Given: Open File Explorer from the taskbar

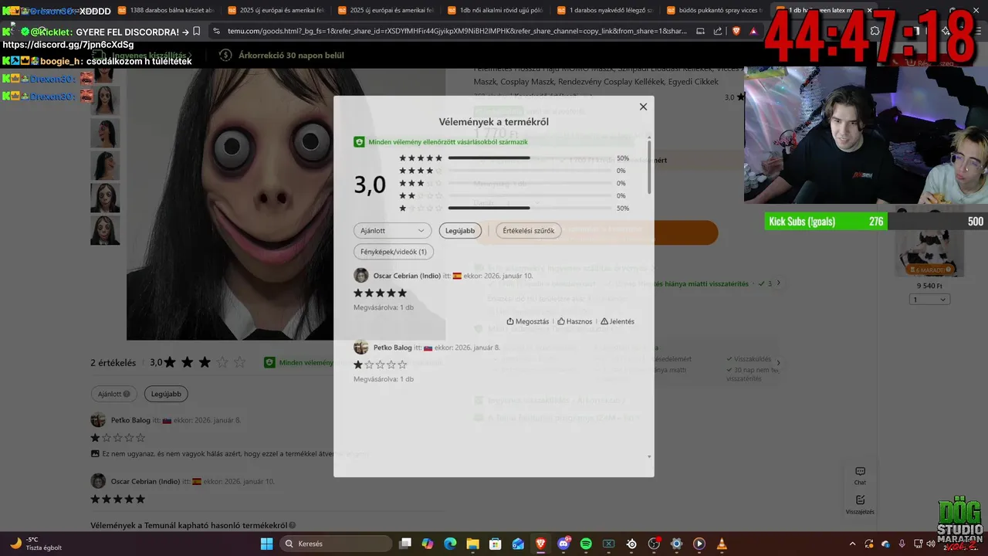Looking at the screenshot, I should (x=472, y=544).
